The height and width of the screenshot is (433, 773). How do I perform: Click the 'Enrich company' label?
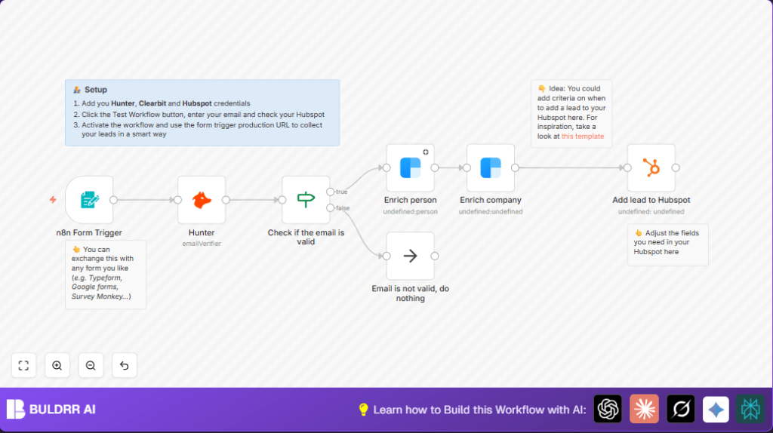[491, 200]
